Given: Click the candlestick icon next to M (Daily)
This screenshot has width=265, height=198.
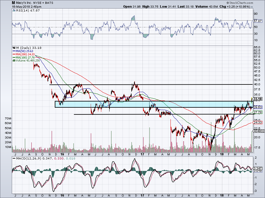Looking at the screenshot, I should tap(14, 48).
